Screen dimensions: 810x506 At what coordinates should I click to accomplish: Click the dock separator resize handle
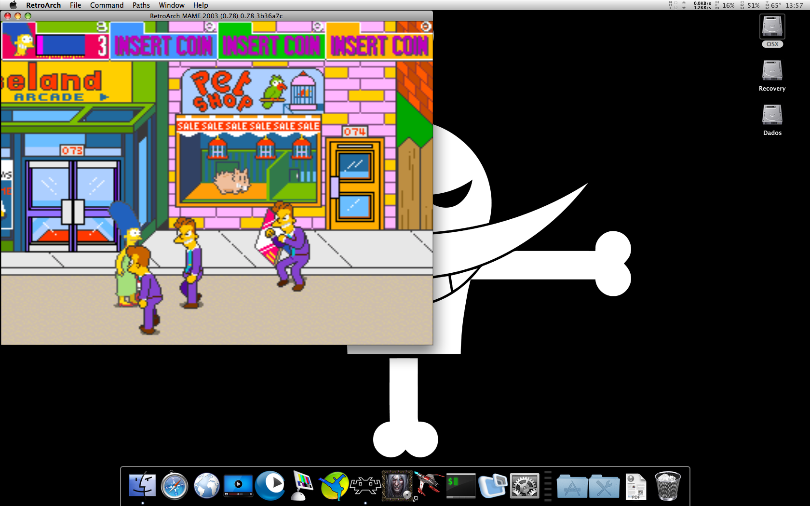(548, 486)
